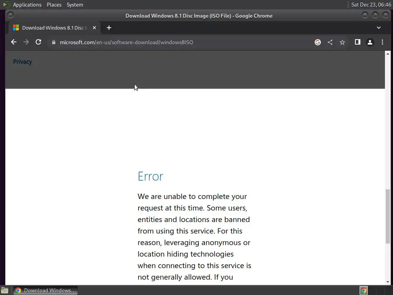Click the scrollbar up arrow
The height and width of the screenshot is (295, 393).
pos(388,54)
